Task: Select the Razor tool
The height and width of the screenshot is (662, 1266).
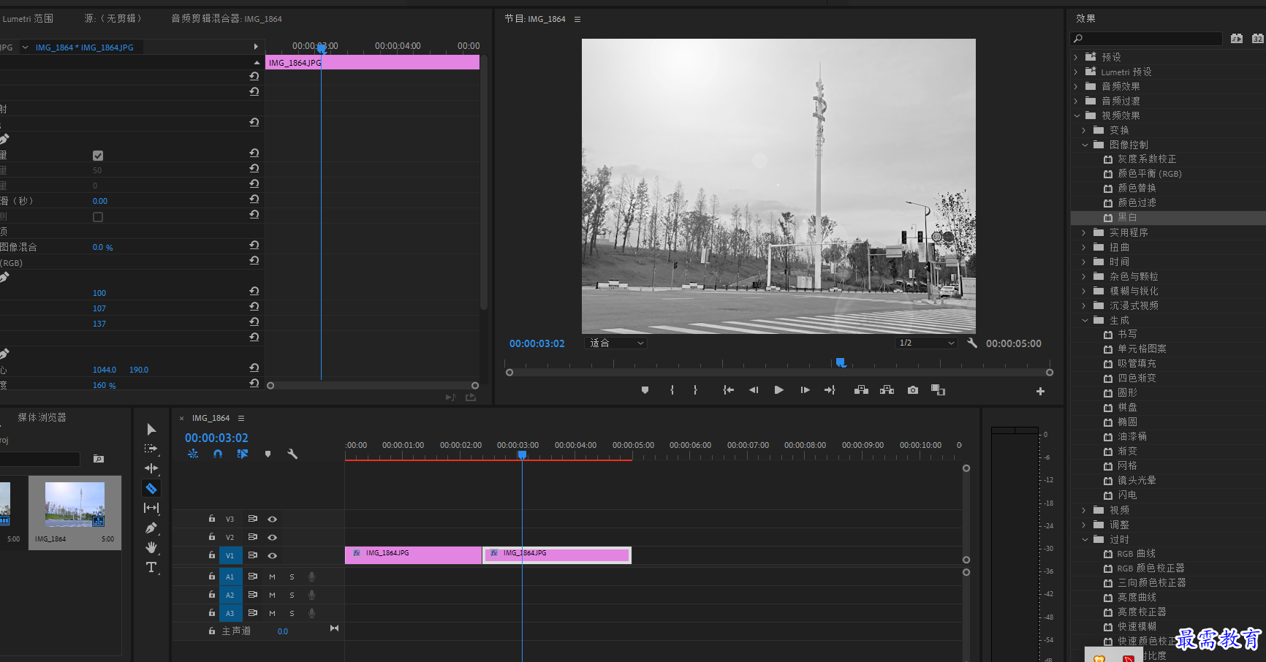Action: tap(151, 488)
